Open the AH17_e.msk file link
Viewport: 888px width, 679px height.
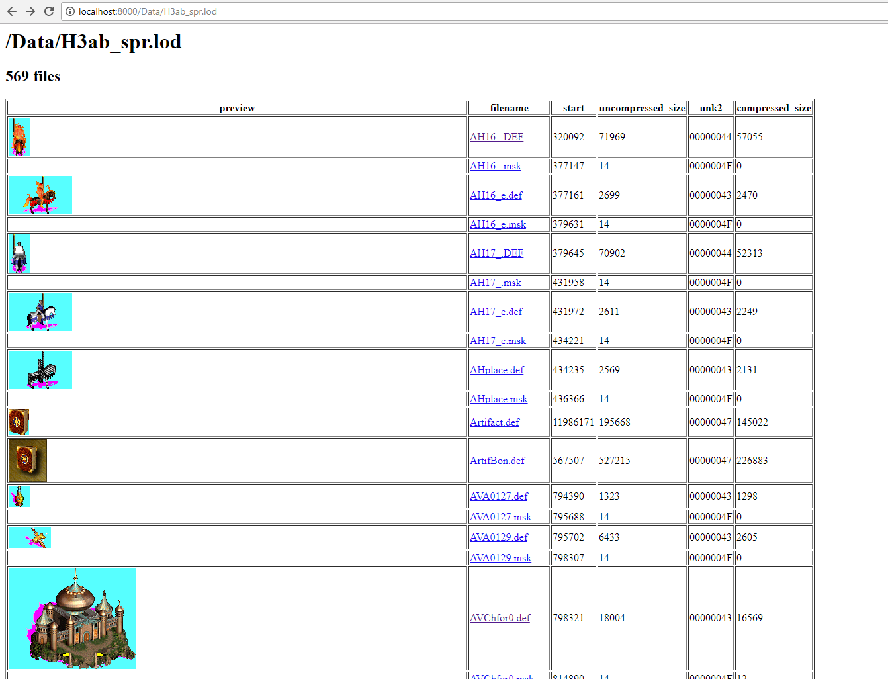(x=498, y=341)
